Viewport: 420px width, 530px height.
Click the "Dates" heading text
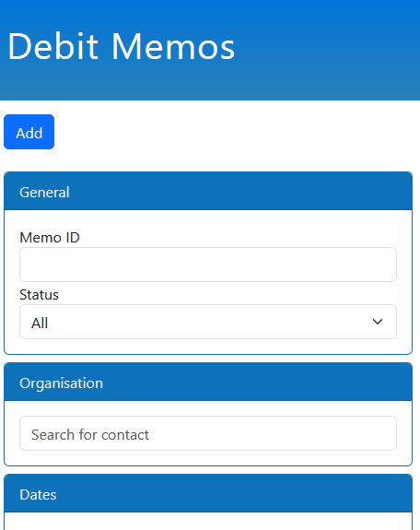pos(38,494)
